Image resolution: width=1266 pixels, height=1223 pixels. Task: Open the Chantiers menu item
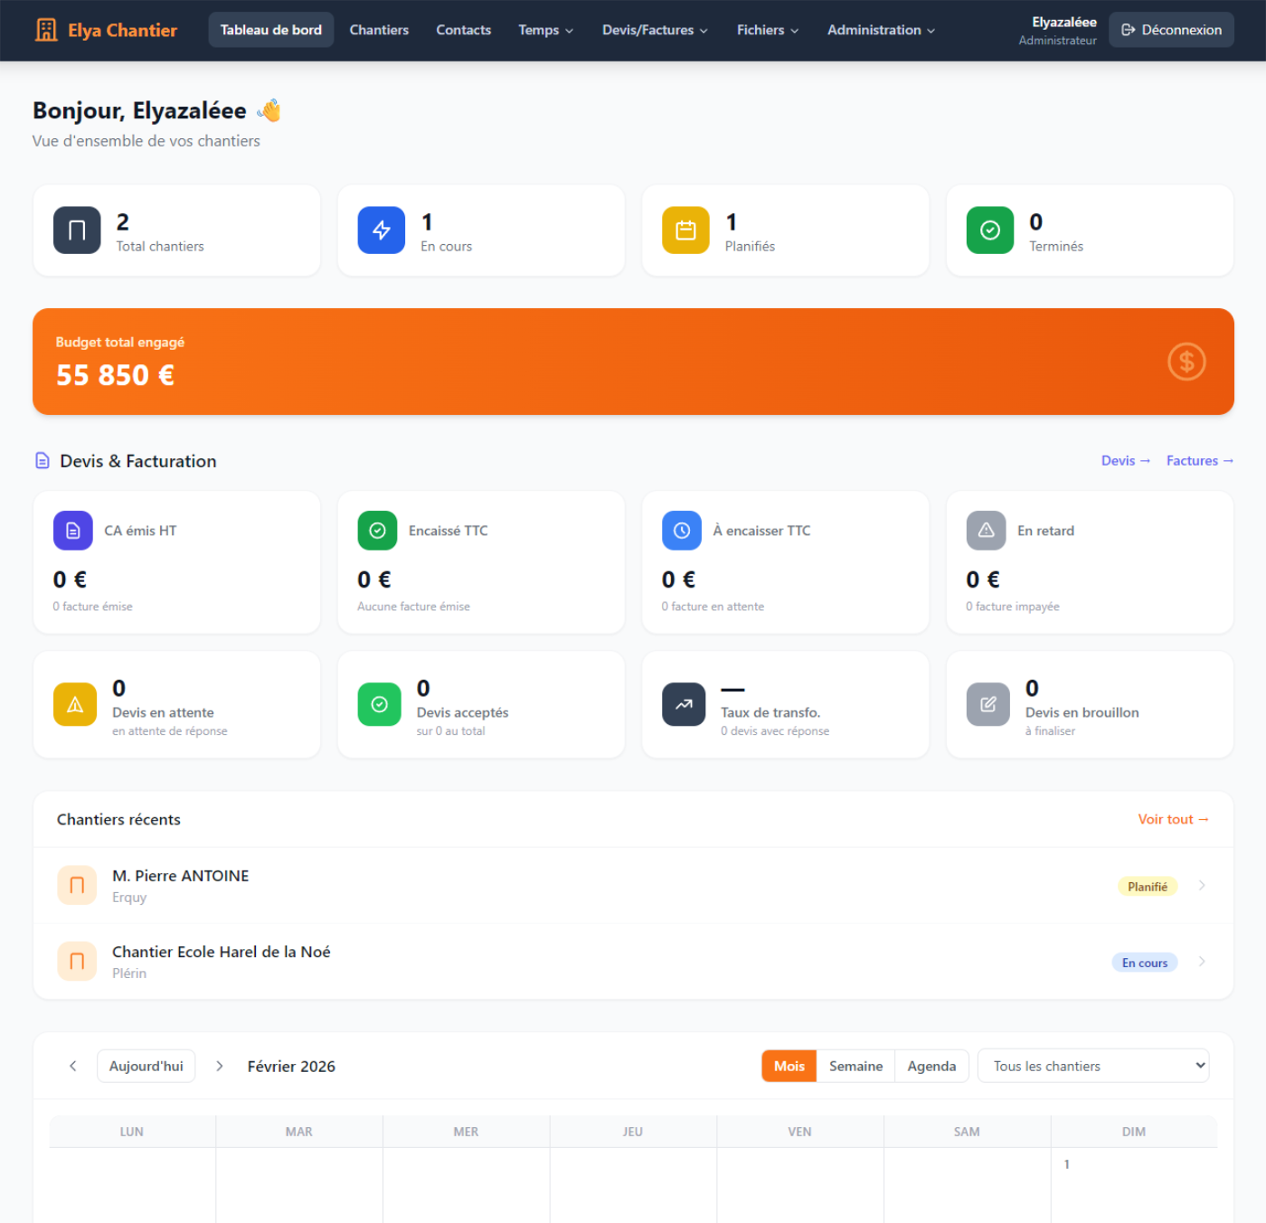[x=379, y=30]
